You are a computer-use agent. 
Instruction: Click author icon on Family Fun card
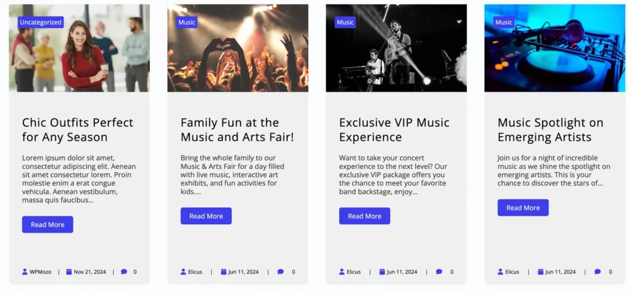[184, 272]
